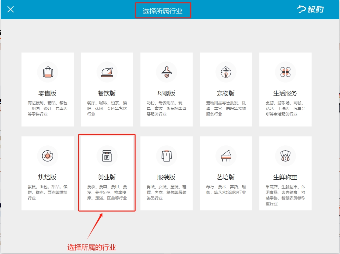The image size is (340, 254).
Task: Select the donut icon for 烘焙版
Action: [x=48, y=156]
